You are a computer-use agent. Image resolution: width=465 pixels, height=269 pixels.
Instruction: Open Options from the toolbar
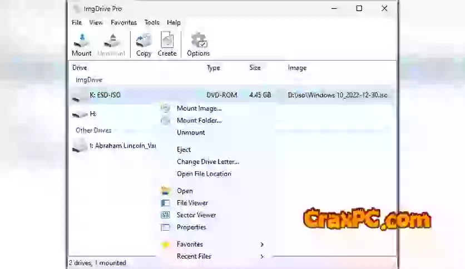coord(198,42)
